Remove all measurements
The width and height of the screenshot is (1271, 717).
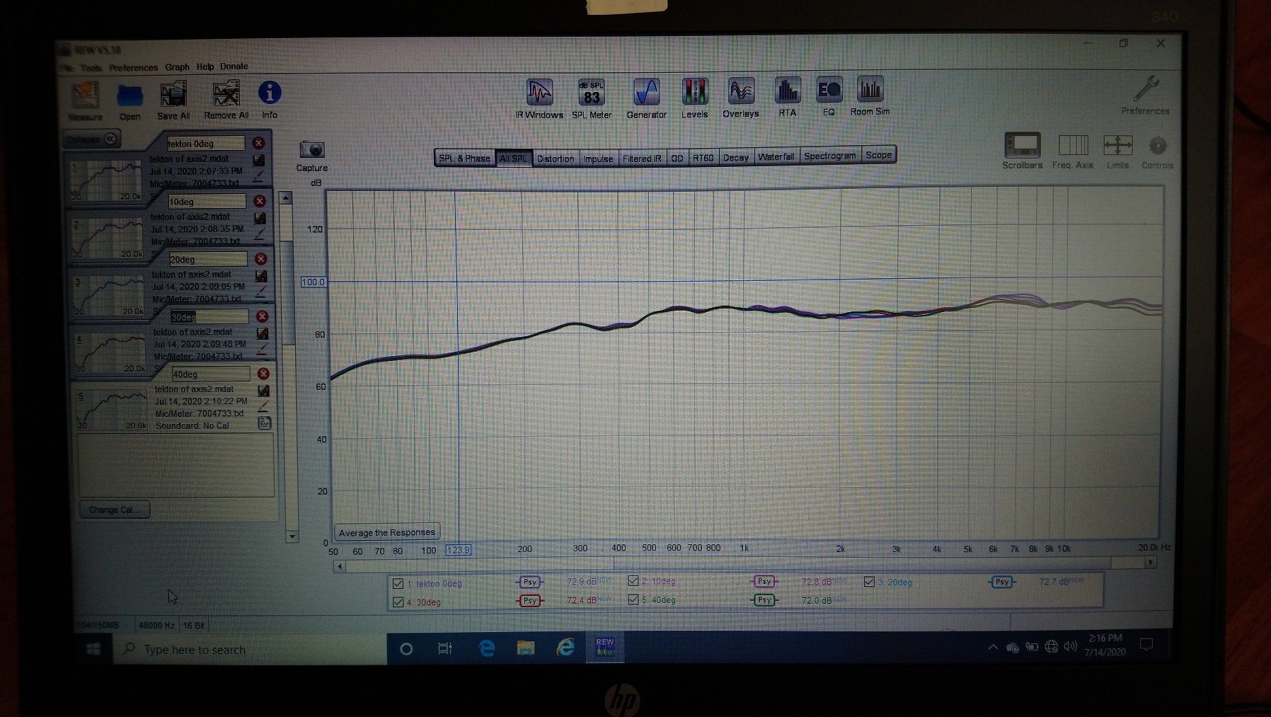tap(226, 101)
